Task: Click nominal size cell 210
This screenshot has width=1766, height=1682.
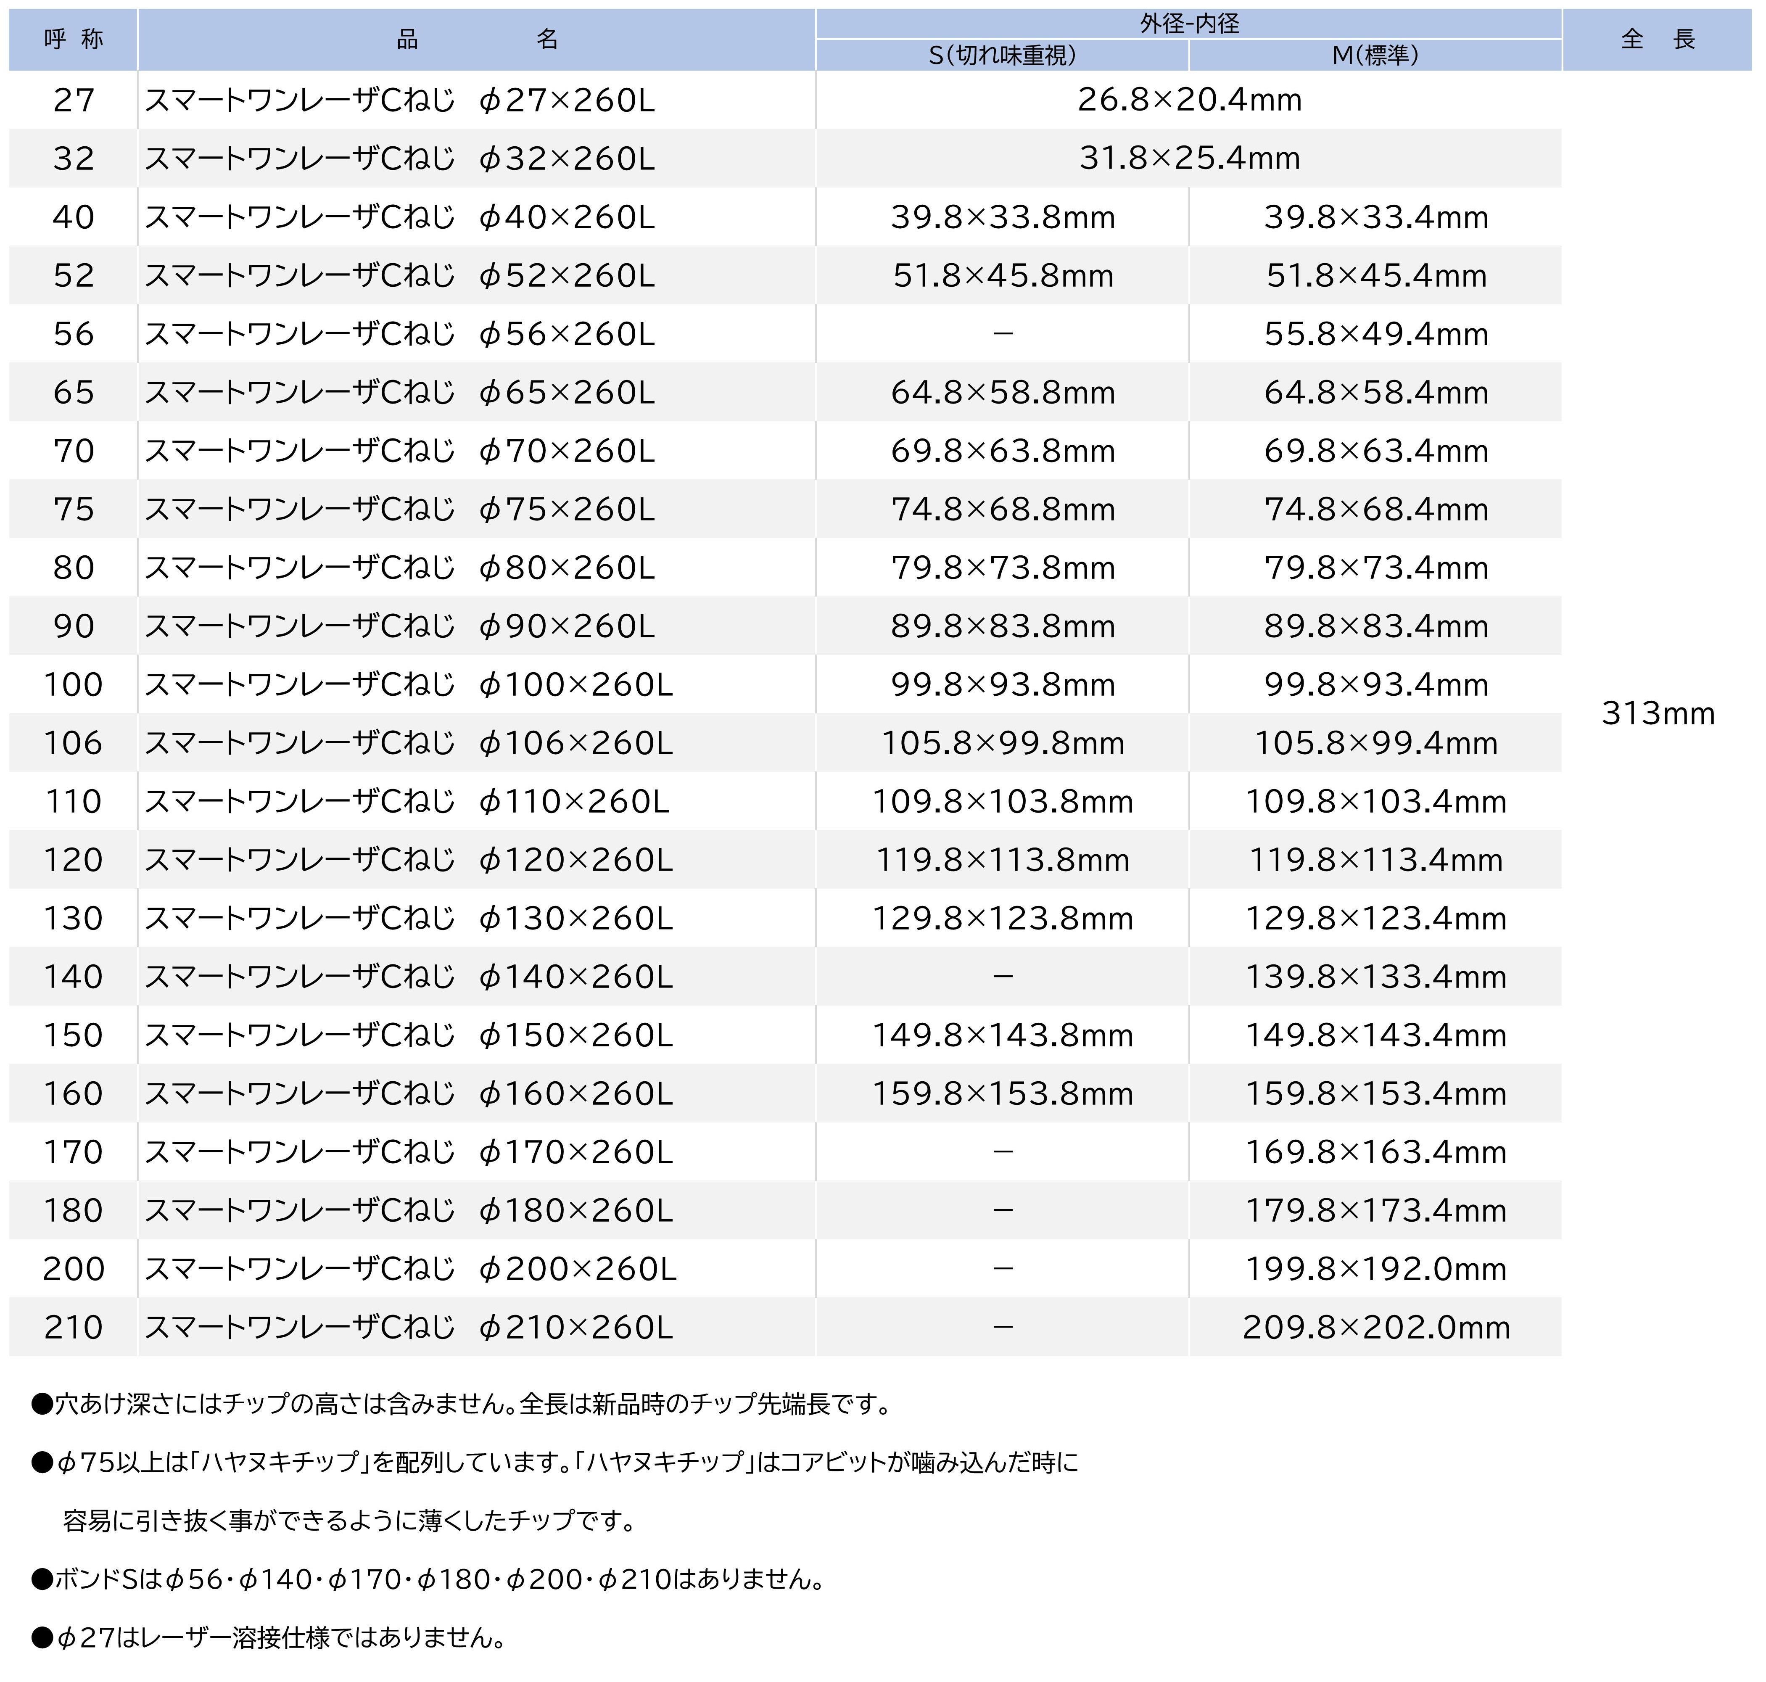Action: tap(74, 1327)
